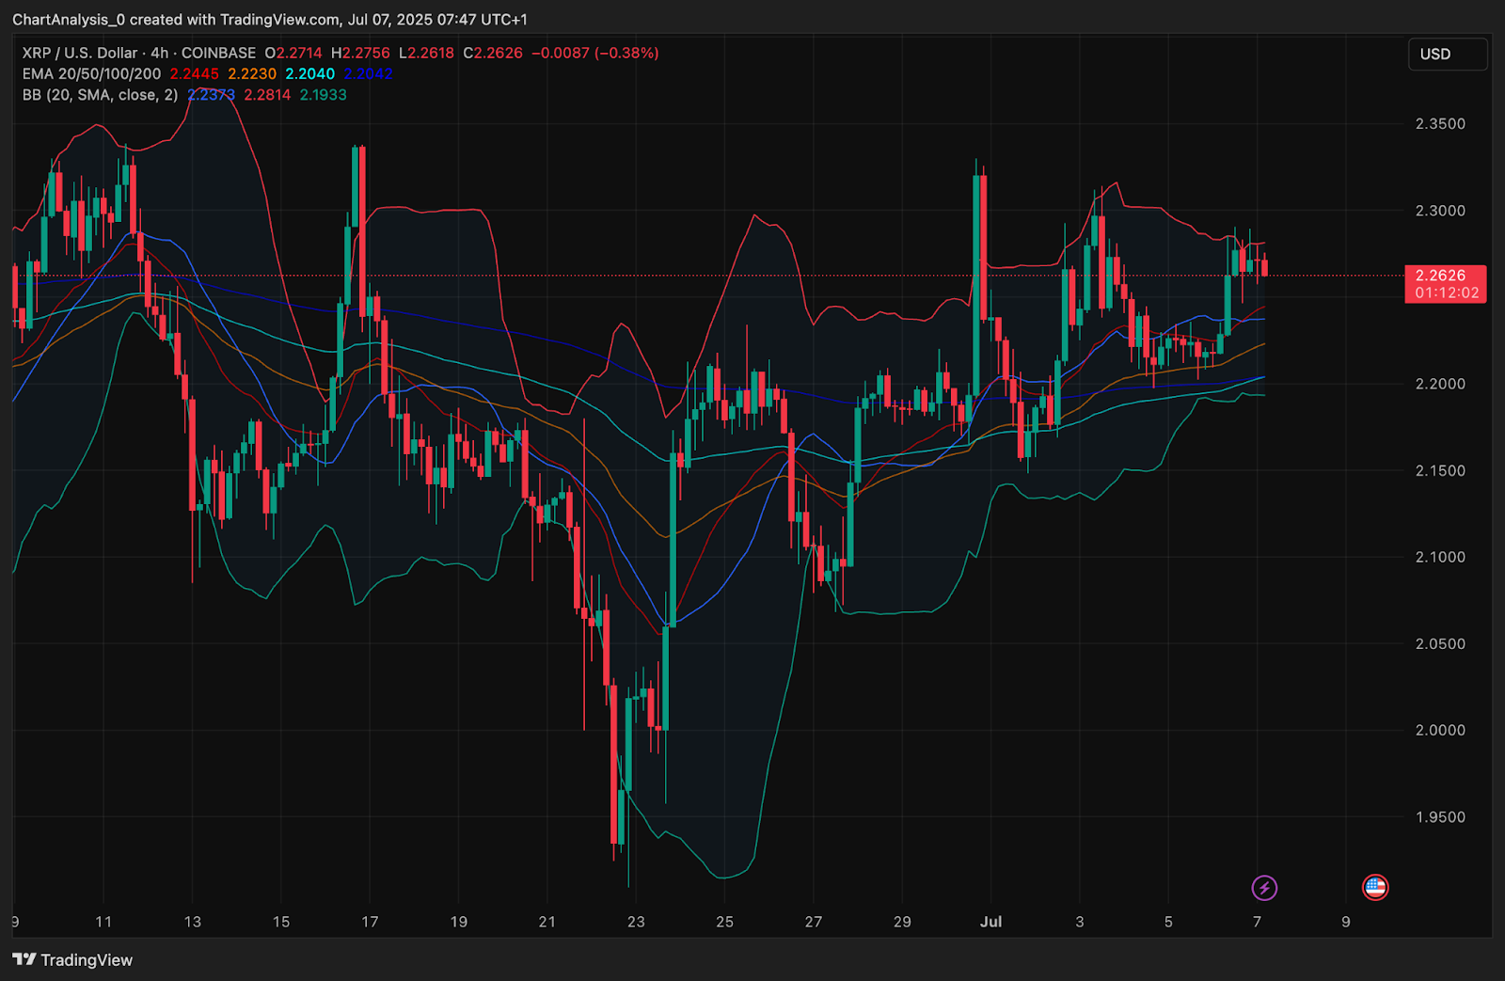This screenshot has width=1505, height=981.
Task: Click the cyan EMA 100 value 2.2040
Action: click(x=309, y=73)
